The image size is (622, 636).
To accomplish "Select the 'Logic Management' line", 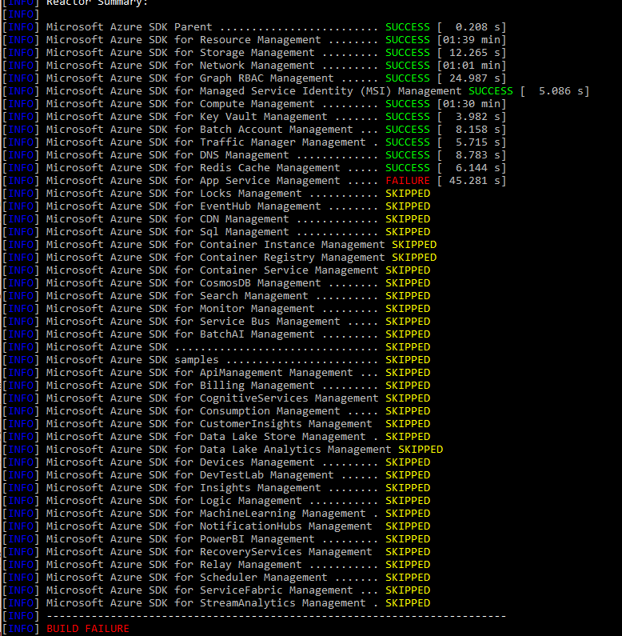I will [217, 501].
